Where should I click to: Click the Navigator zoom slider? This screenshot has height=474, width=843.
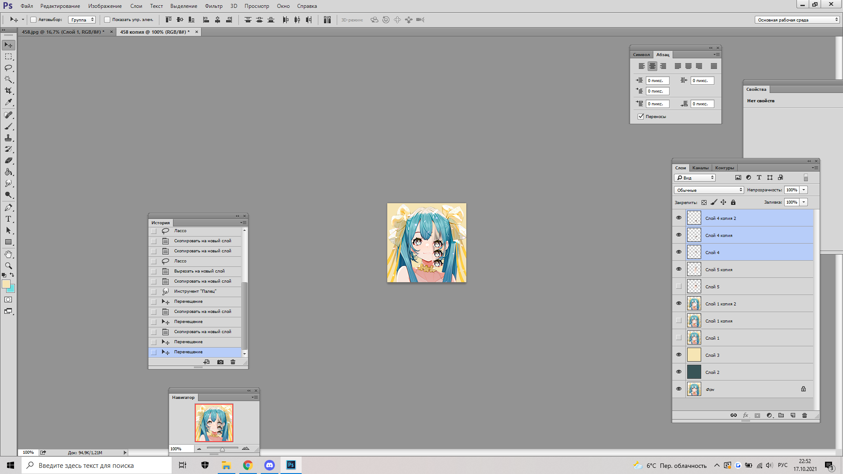[x=222, y=449]
